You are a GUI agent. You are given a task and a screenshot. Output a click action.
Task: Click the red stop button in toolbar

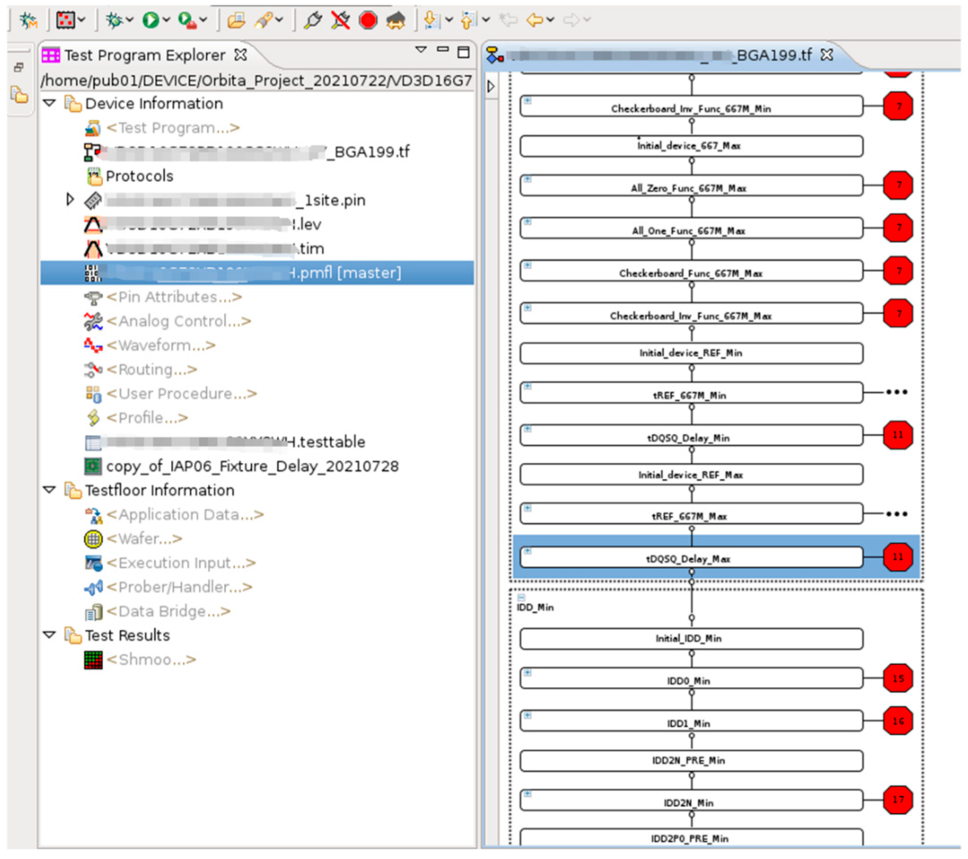tap(368, 20)
